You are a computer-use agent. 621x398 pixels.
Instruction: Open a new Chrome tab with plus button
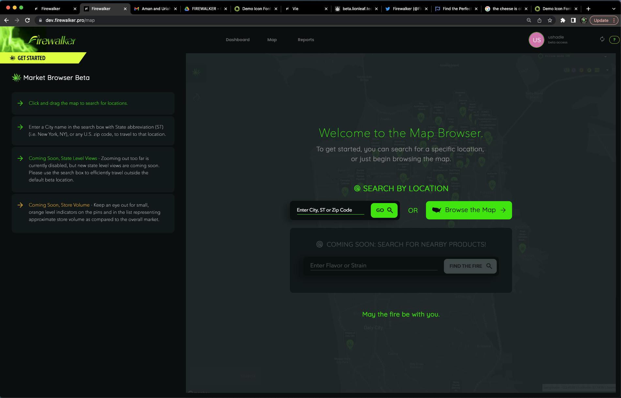pyautogui.click(x=588, y=9)
